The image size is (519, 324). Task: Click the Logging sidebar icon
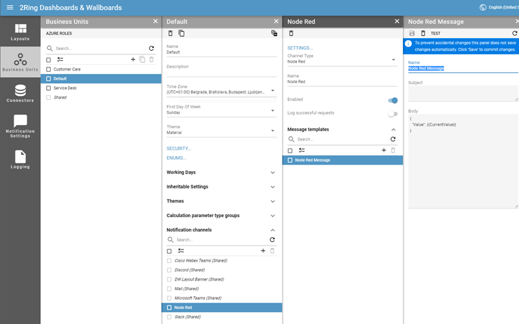(20, 159)
